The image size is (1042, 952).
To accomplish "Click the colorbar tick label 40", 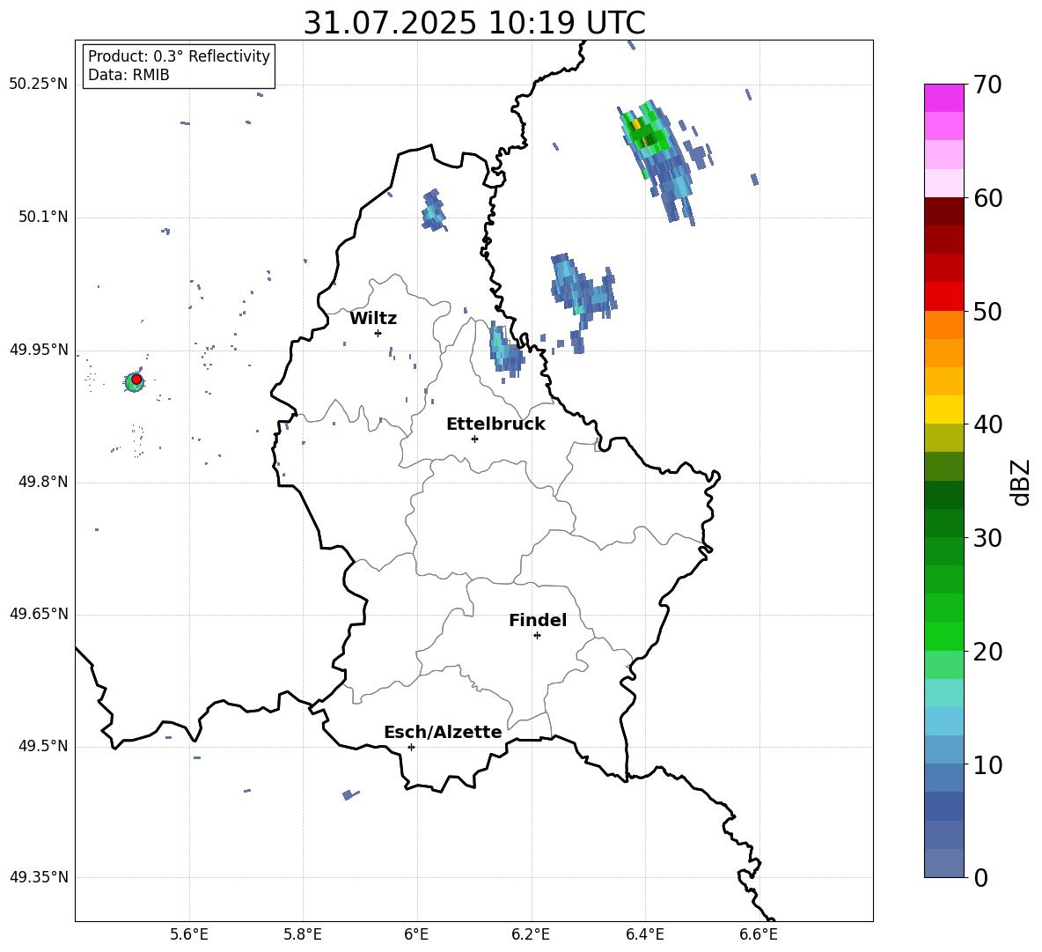I will pos(987,424).
